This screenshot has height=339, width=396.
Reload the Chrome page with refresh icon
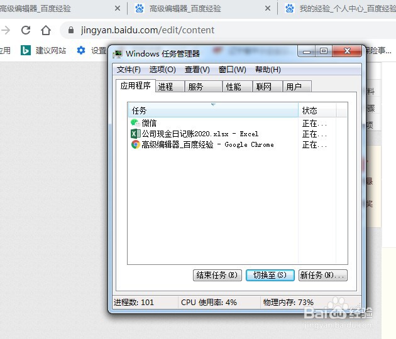[x=26, y=30]
